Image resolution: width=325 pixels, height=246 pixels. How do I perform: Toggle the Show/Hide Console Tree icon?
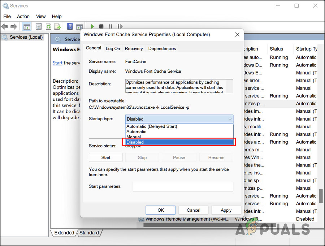click(x=26, y=26)
